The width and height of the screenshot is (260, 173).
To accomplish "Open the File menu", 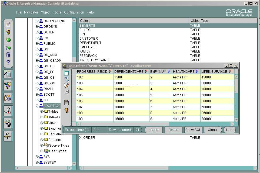I will pos(19,12).
